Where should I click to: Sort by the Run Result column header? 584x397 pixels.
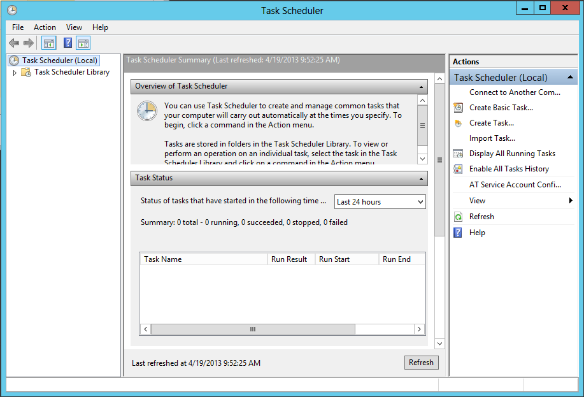(290, 259)
